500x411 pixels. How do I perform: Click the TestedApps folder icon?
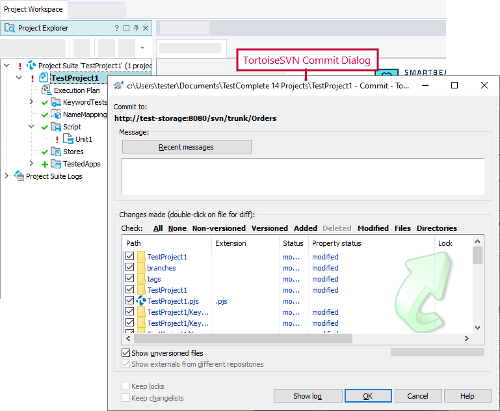click(x=56, y=164)
